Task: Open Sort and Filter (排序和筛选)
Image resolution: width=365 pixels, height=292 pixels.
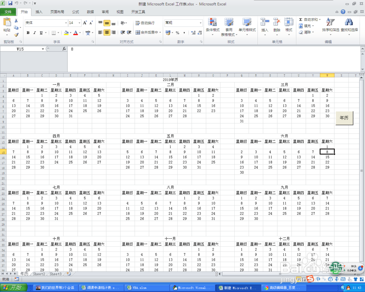Action: click(330, 26)
